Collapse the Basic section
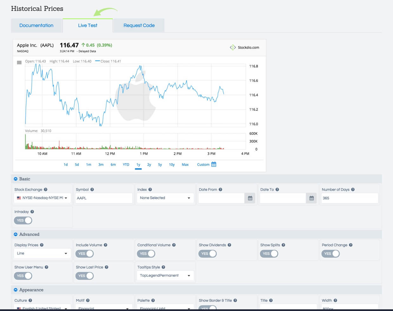393x311 pixels. click(x=16, y=179)
